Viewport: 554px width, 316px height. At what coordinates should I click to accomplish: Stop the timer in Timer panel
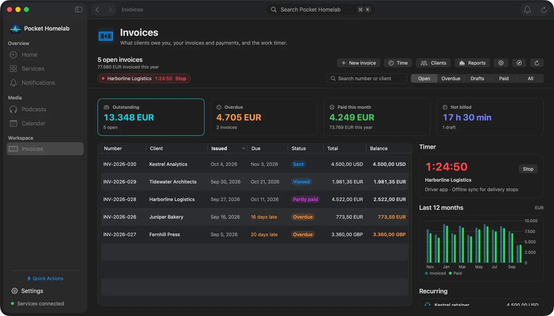528,169
